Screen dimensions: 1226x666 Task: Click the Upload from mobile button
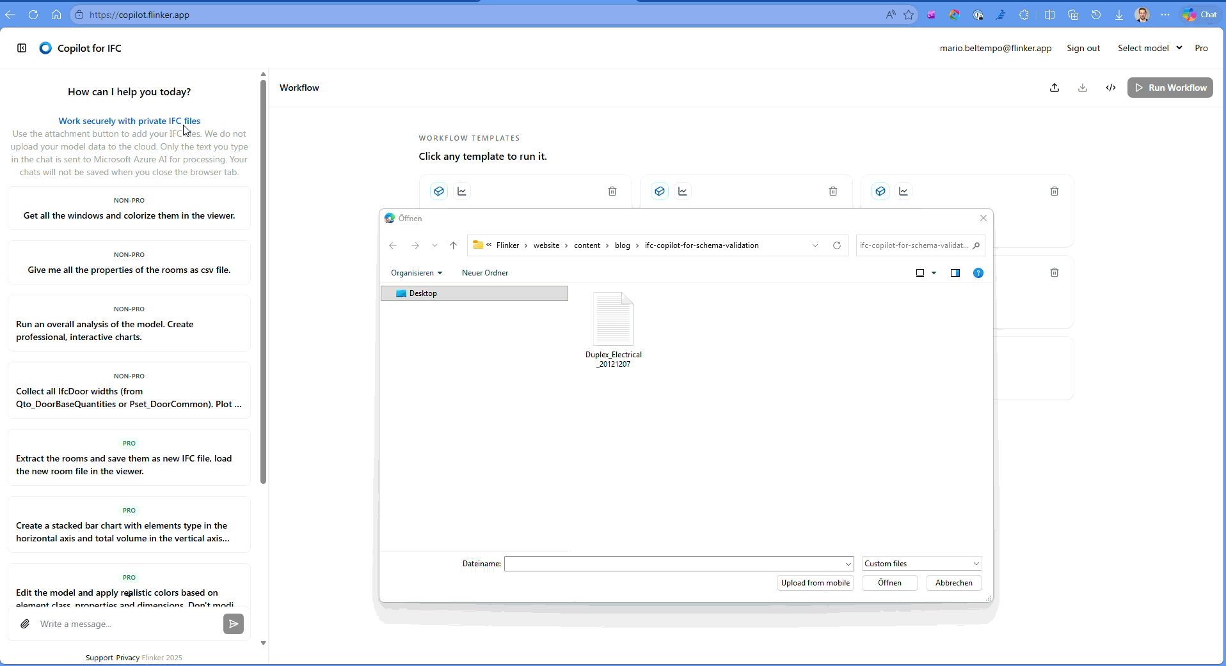pyautogui.click(x=815, y=583)
